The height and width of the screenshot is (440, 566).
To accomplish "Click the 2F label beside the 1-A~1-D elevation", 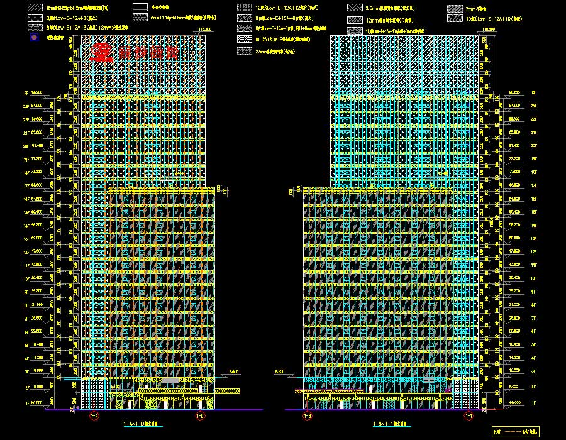I will tap(27, 388).
